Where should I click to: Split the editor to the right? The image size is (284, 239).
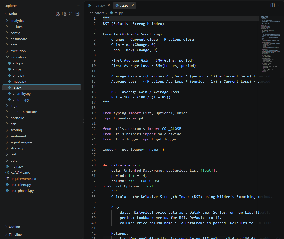(x=273, y=5)
